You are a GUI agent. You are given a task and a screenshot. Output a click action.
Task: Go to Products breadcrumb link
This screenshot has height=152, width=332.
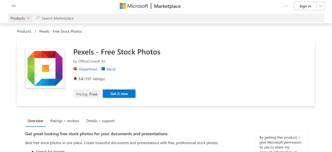click(24, 31)
